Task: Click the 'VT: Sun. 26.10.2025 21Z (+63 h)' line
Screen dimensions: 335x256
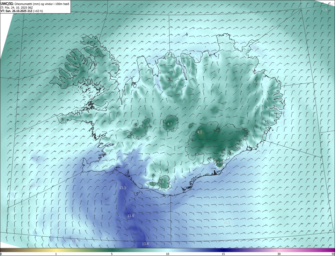Action: tap(22, 11)
